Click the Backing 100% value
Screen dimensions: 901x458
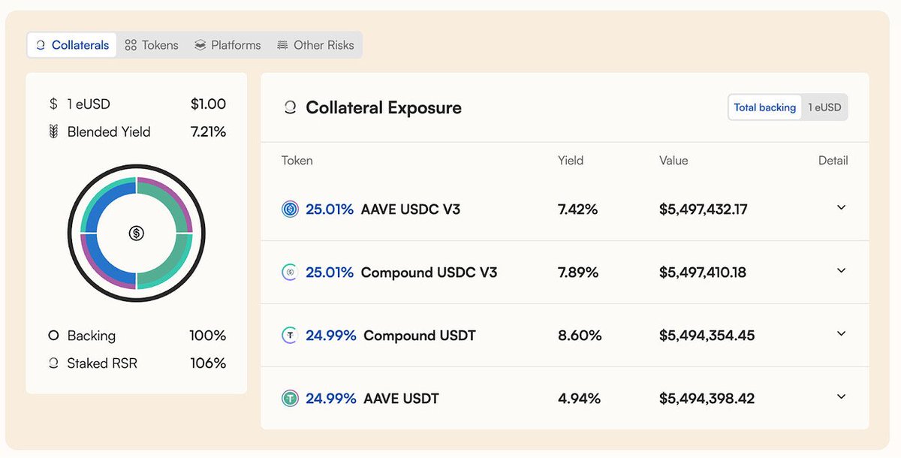pos(207,336)
